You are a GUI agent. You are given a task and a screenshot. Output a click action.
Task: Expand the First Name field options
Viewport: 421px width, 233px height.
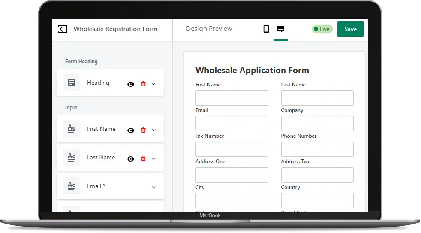click(154, 130)
